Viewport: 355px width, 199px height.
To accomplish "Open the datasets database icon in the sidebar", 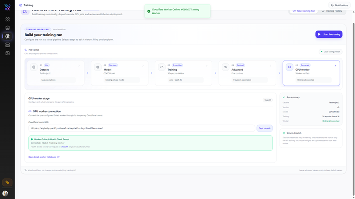I will (x=8, y=28).
